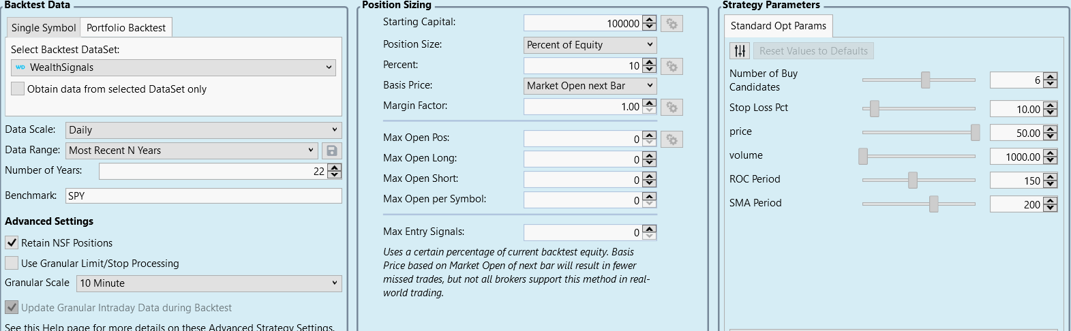Enable Use Granular Limit/Stop Processing
The image size is (1071, 331).
pyautogui.click(x=12, y=263)
